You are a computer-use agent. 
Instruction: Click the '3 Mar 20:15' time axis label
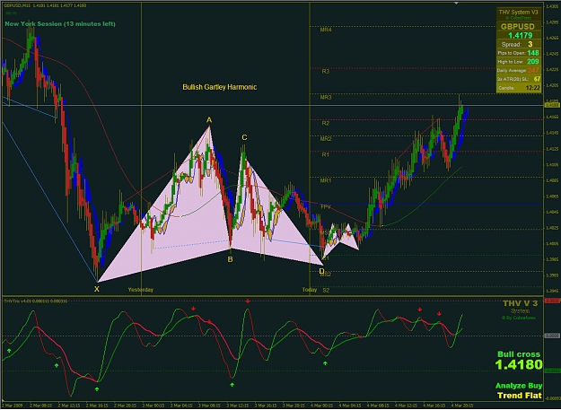point(293,406)
